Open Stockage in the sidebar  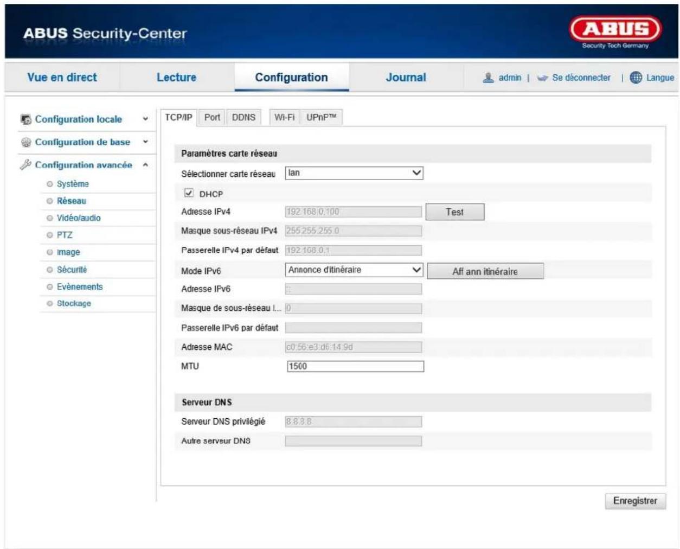[x=74, y=304]
